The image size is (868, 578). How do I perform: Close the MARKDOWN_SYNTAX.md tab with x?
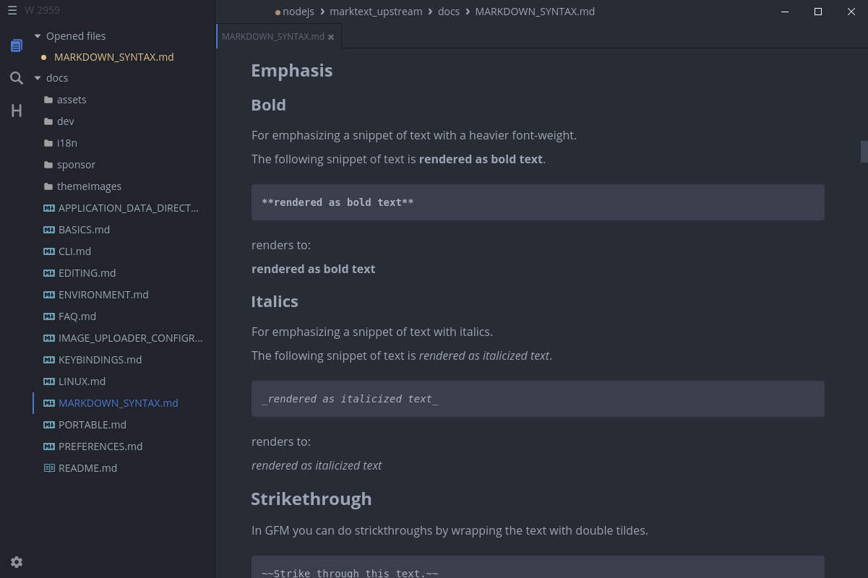(331, 37)
